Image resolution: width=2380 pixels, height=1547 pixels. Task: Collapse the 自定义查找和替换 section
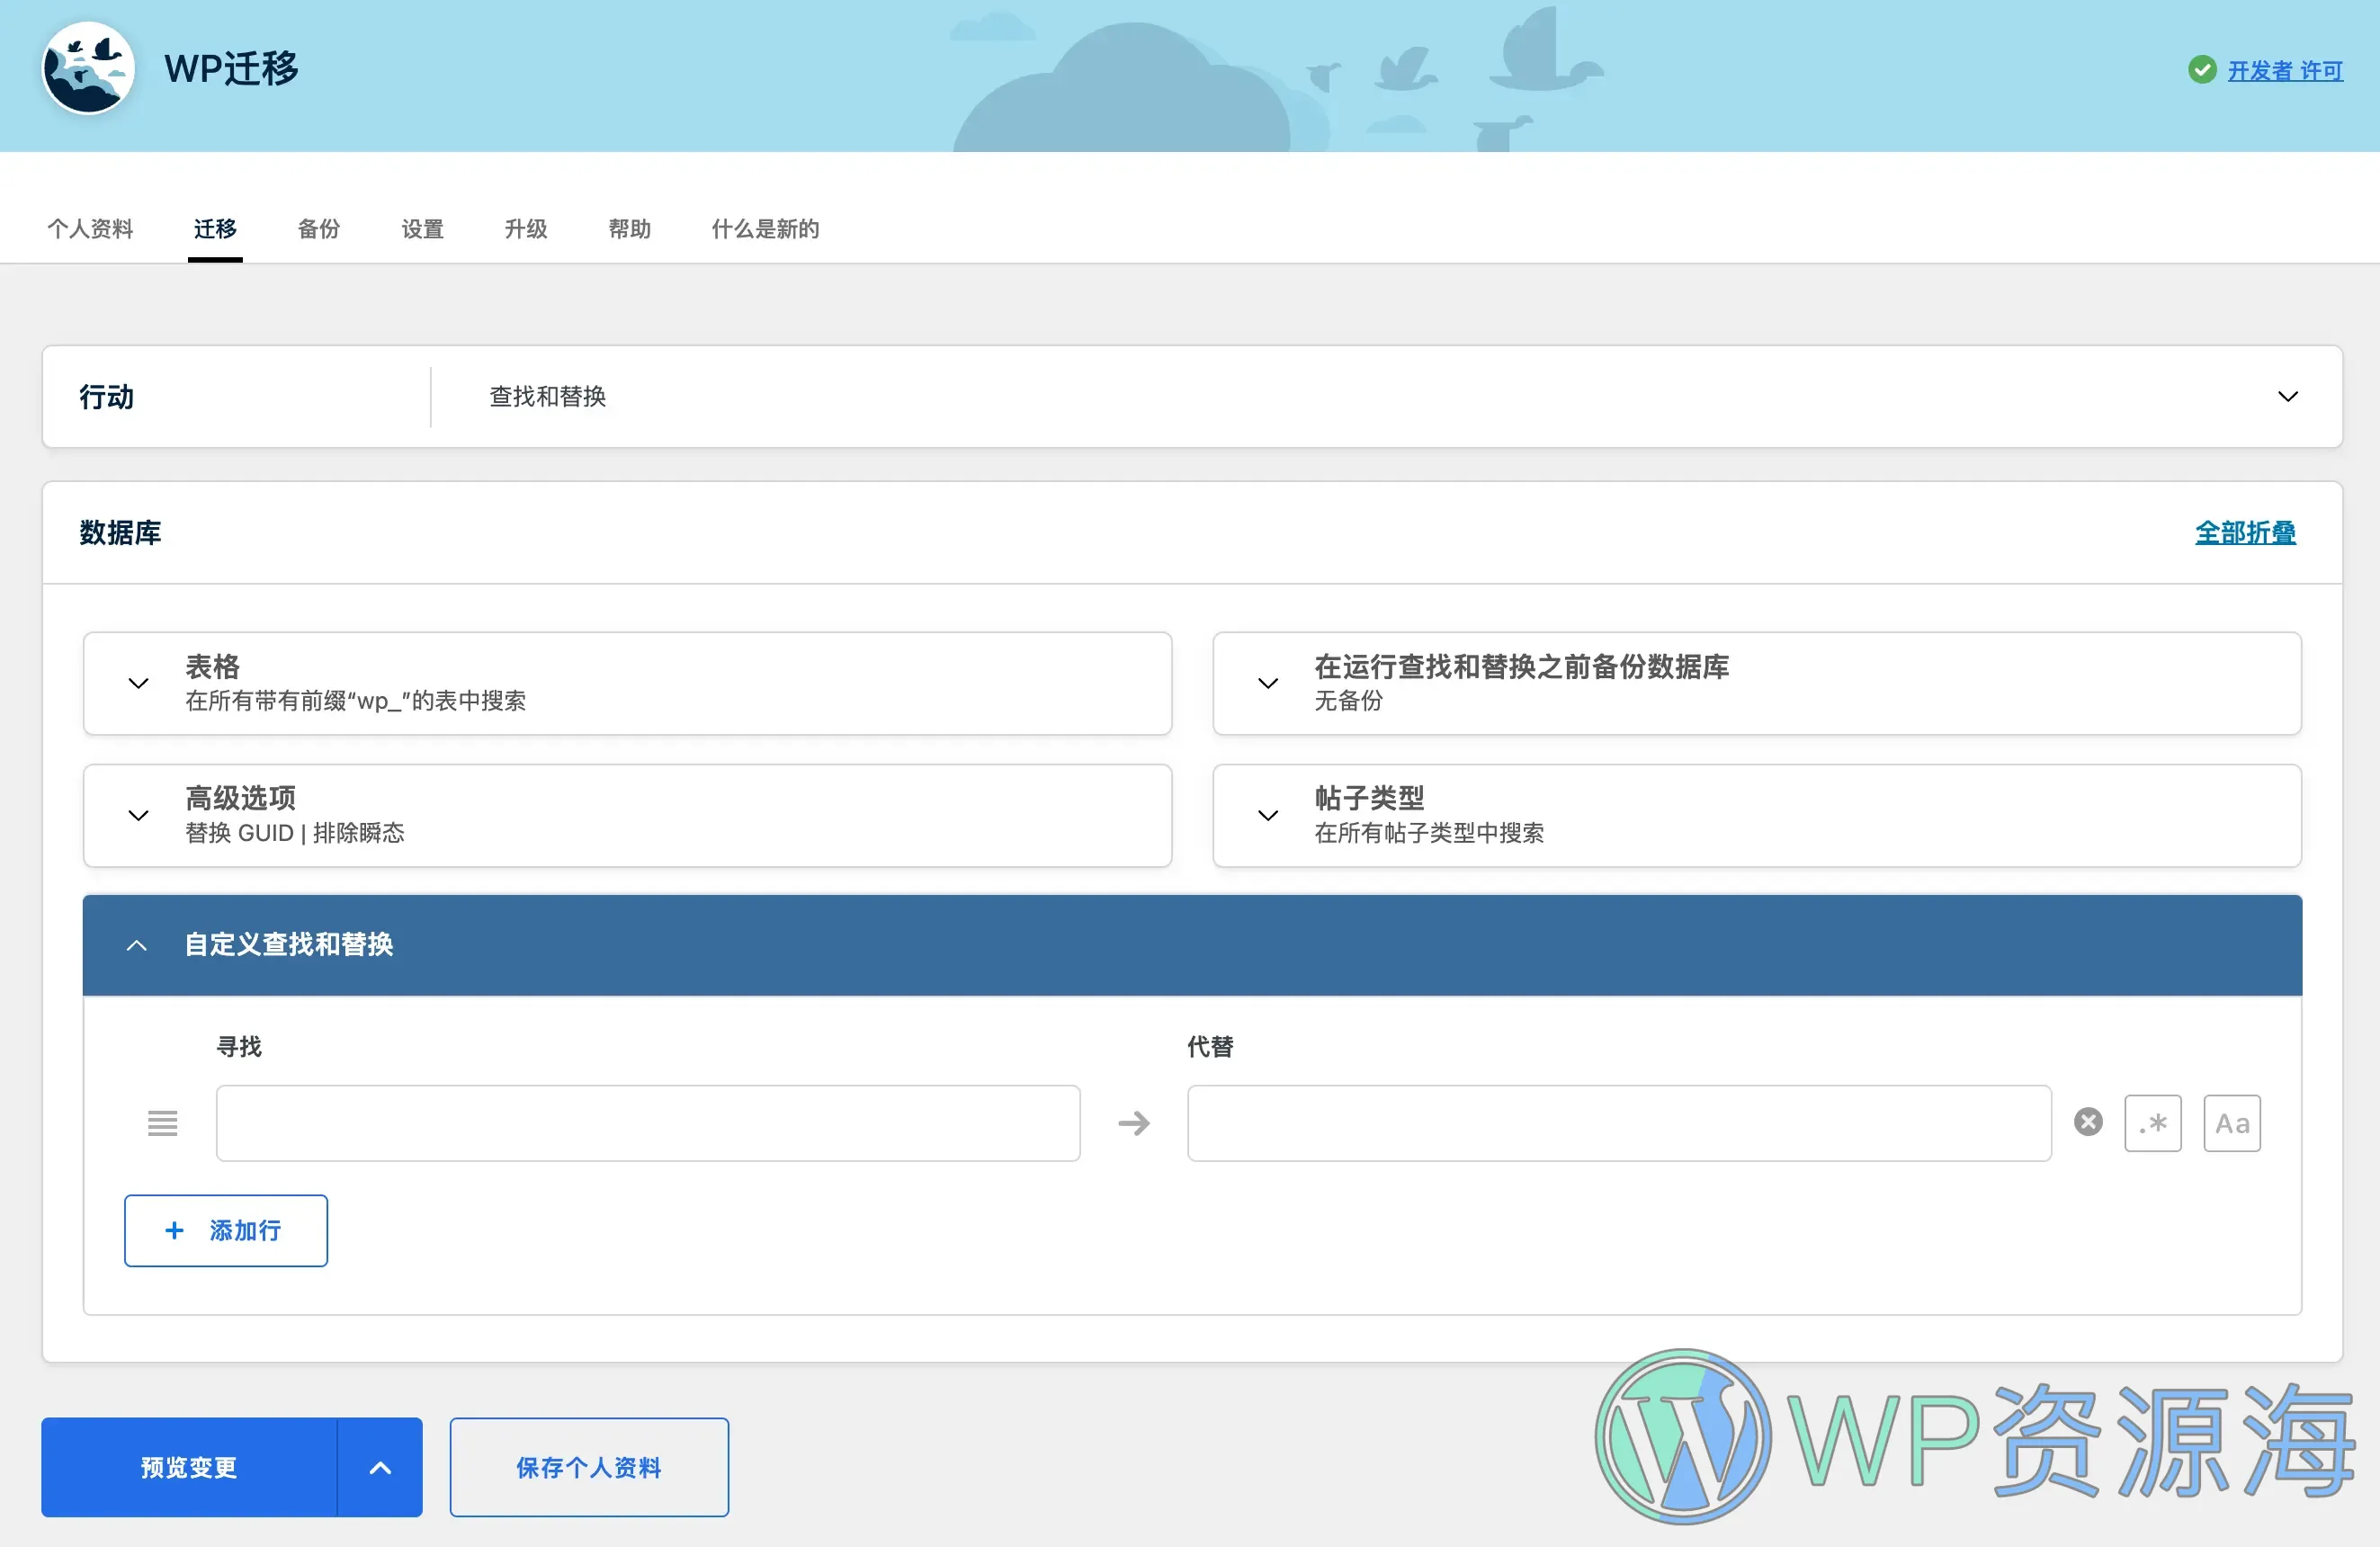[137, 945]
